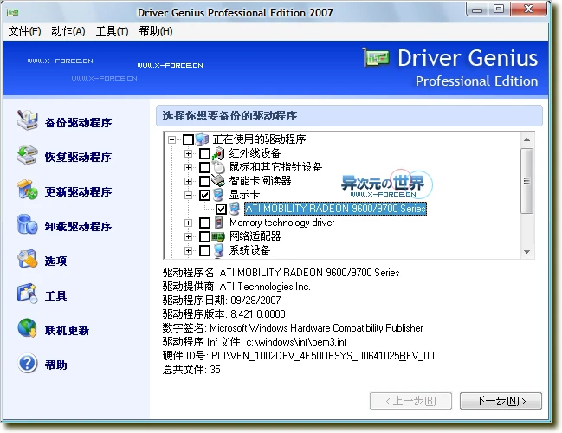Open 恢复驱动程序 sidebar link
Screen dimensions: 562x433
pyautogui.click(x=78, y=157)
